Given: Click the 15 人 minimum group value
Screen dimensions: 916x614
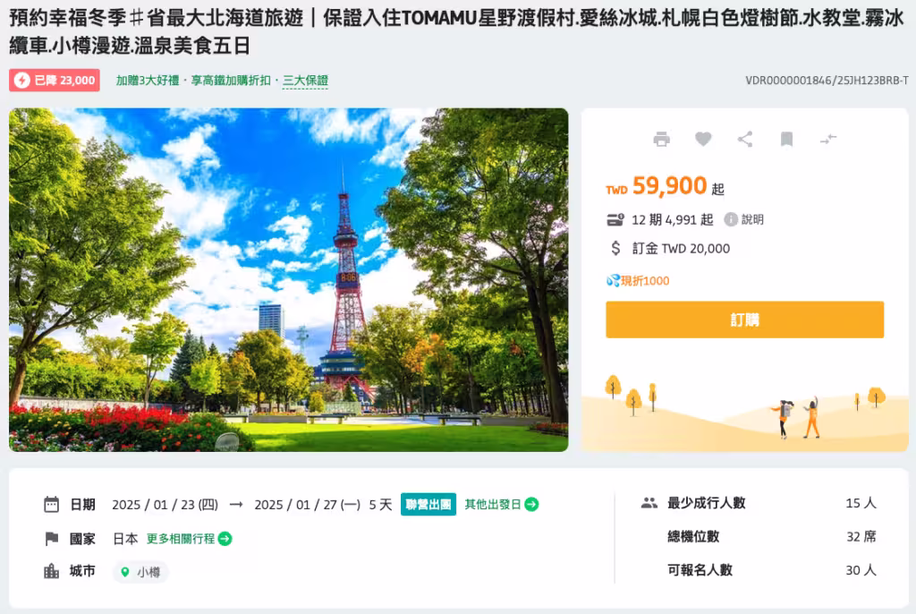Looking at the screenshot, I should pyautogui.click(x=861, y=503).
